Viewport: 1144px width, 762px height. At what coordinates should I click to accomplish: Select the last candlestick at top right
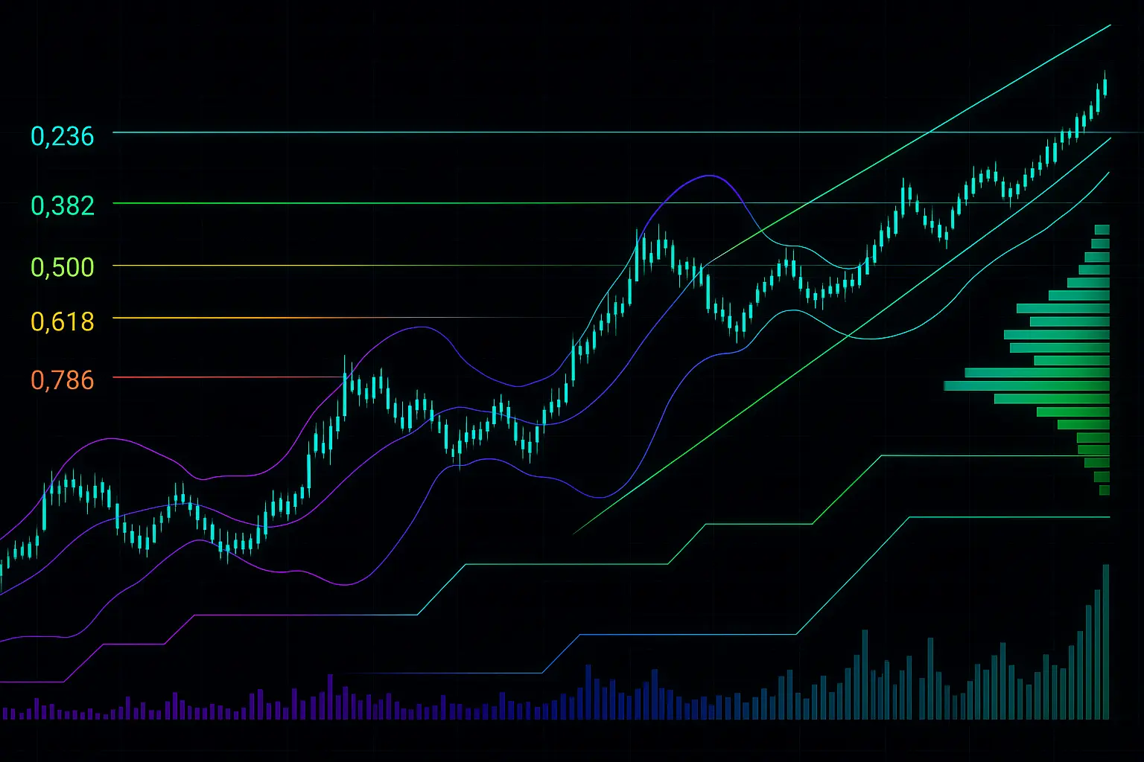(x=1105, y=86)
